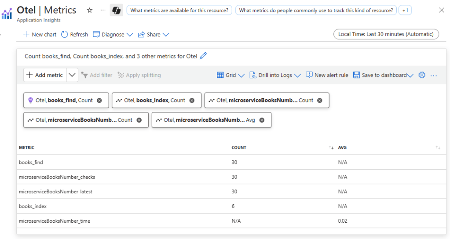Remove the books_index metric pill
The image size is (450, 239).
(192, 100)
